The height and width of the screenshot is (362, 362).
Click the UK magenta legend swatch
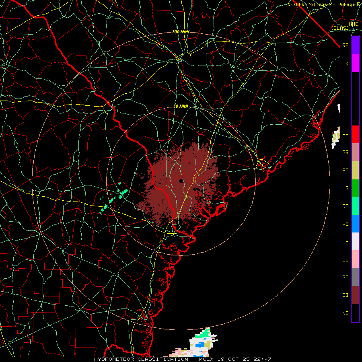click(x=355, y=63)
